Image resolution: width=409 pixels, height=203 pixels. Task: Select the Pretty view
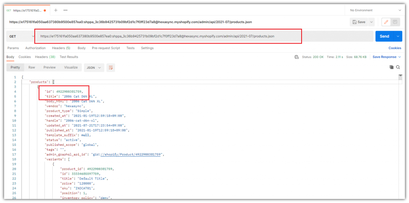[15, 67]
